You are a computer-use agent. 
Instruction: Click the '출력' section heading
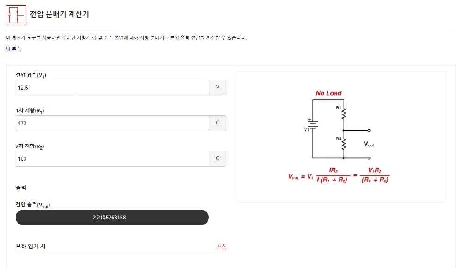(x=21, y=188)
